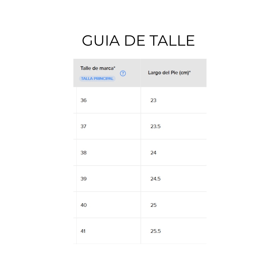Select the TALLA PRINCIPAL badge
277x277 pixels.
[97, 78]
